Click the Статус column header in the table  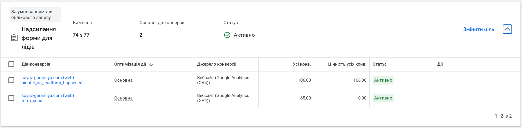pos(380,64)
